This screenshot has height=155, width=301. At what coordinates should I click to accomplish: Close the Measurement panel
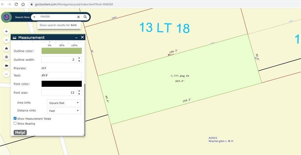(x=82, y=37)
